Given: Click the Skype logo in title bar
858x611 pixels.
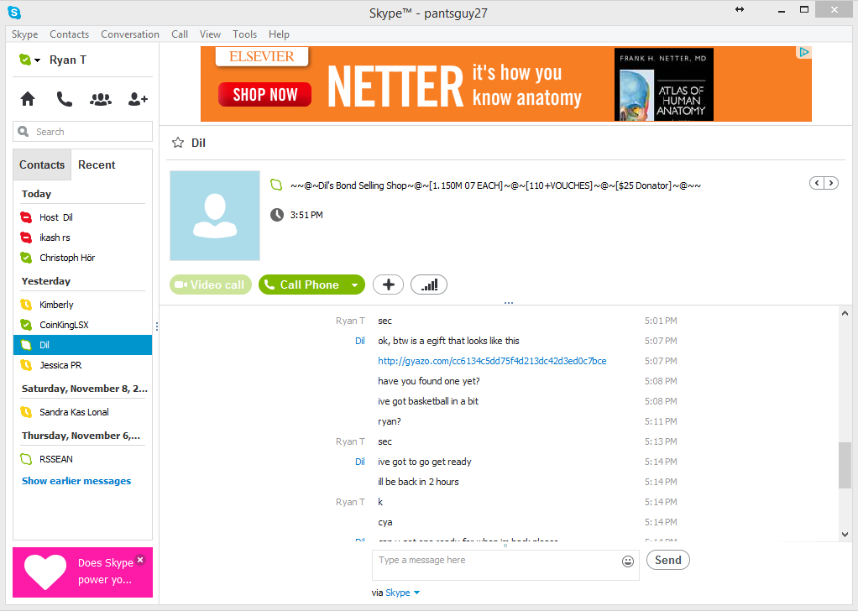Looking at the screenshot, I should (14, 12).
